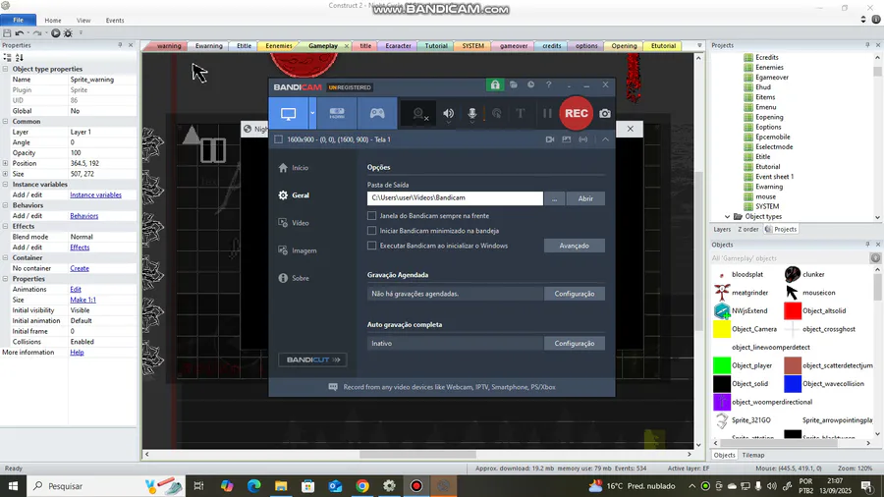The image size is (884, 497).
Task: Switch to the Eenemies layout tab
Action: [279, 45]
